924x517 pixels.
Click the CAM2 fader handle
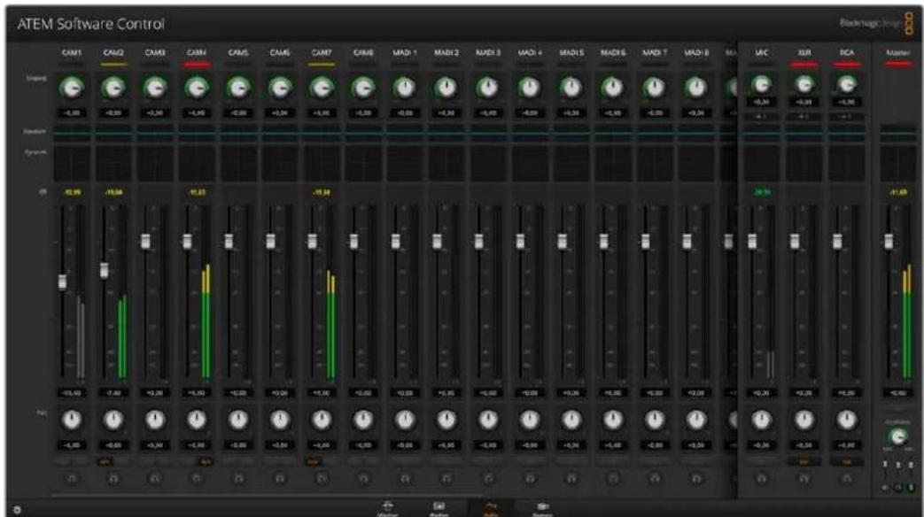click(x=105, y=270)
